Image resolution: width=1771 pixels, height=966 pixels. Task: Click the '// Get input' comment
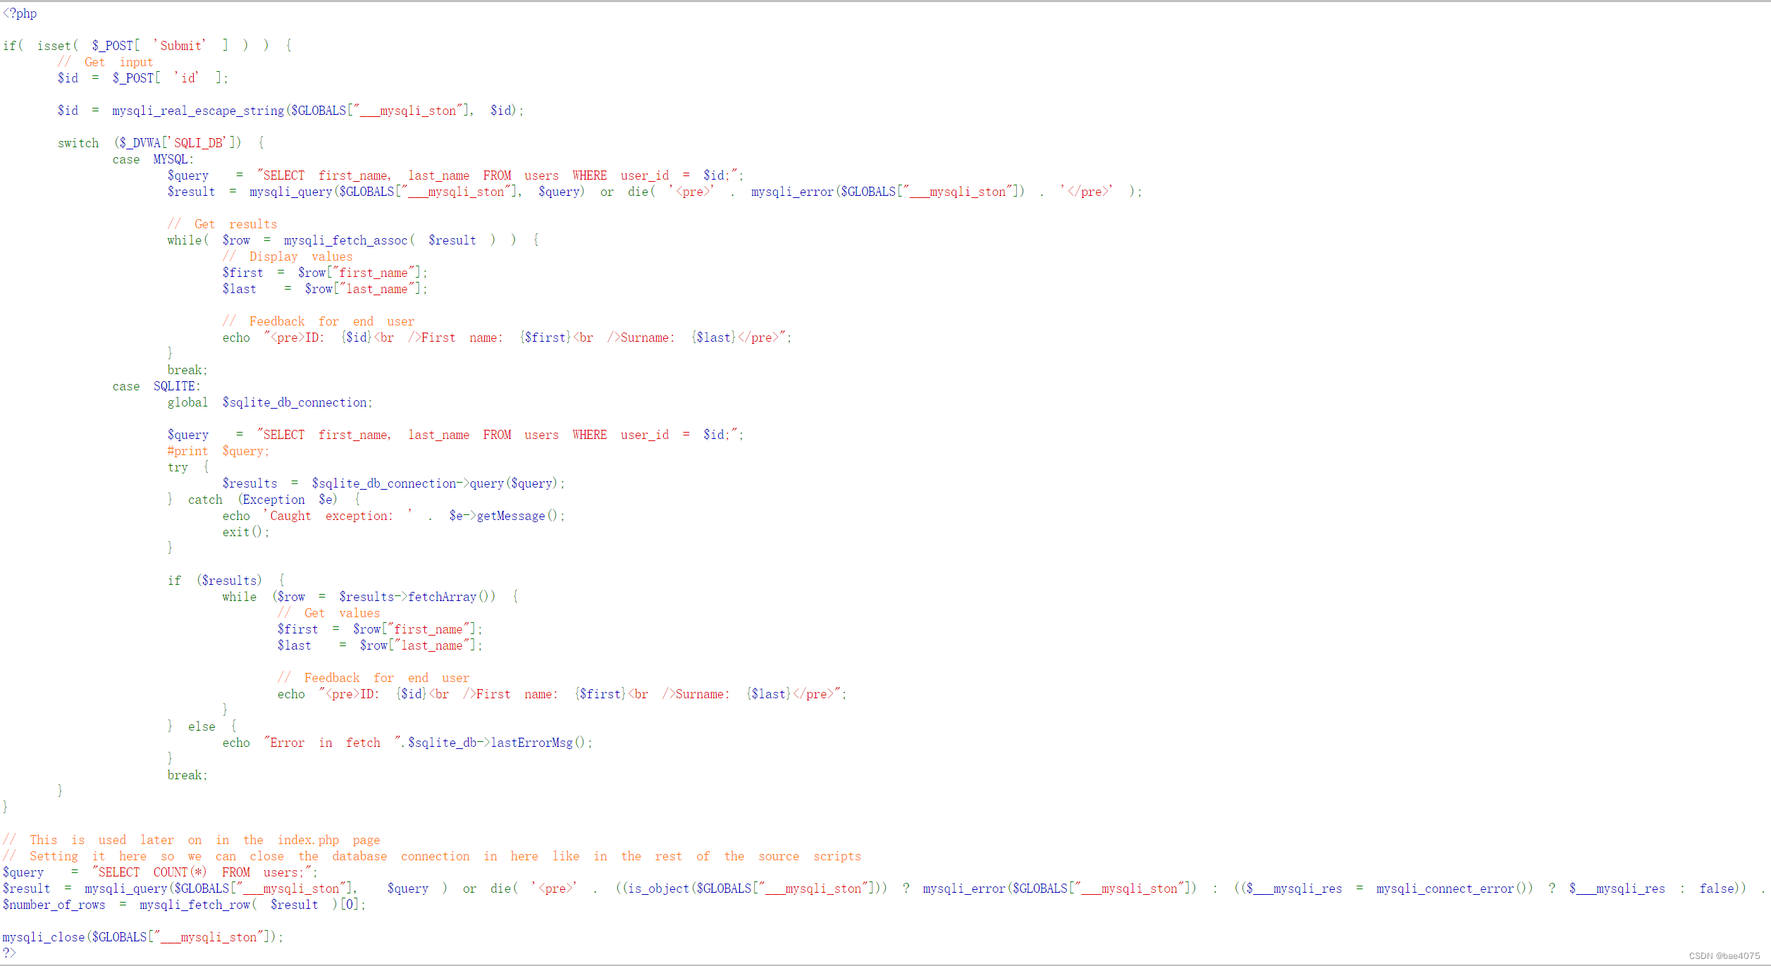[105, 62]
